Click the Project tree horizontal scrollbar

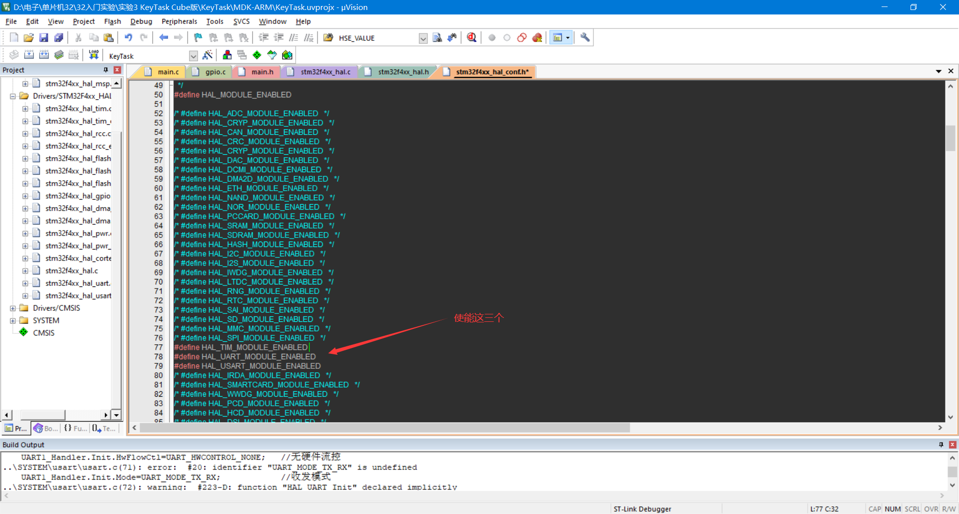click(42, 415)
